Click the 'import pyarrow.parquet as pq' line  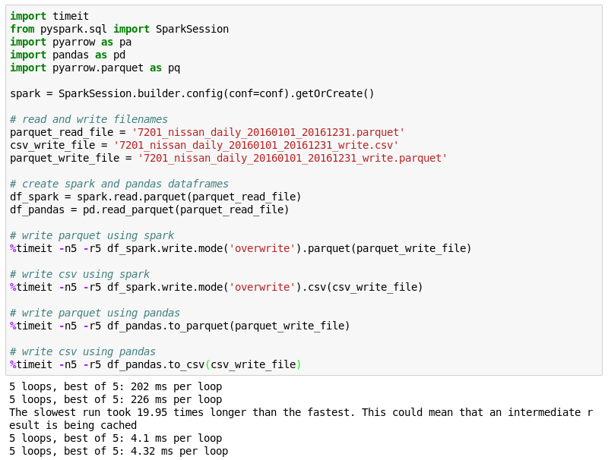pyautogui.click(x=95, y=68)
